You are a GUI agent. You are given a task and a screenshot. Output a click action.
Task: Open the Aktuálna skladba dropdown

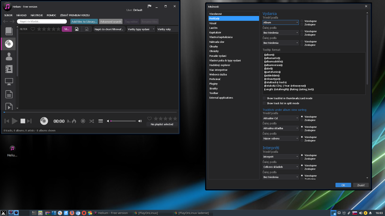tap(281, 128)
